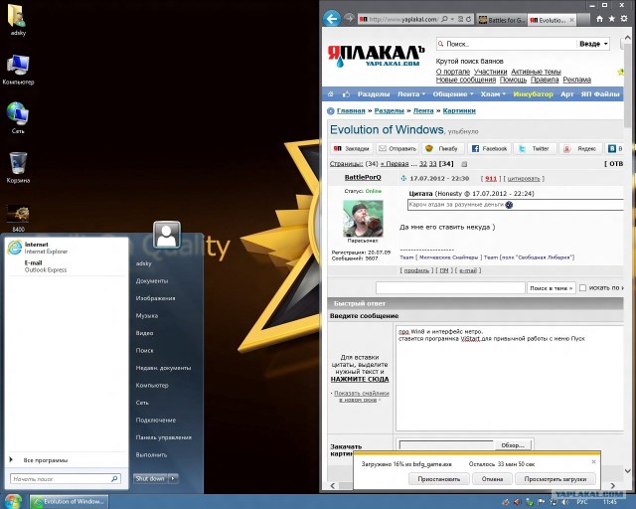Go to page 33 of the topic
The width and height of the screenshot is (636, 509).
(433, 164)
